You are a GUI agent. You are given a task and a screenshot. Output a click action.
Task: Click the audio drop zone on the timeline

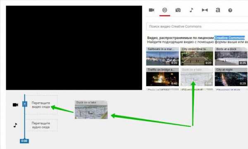pos(41,125)
